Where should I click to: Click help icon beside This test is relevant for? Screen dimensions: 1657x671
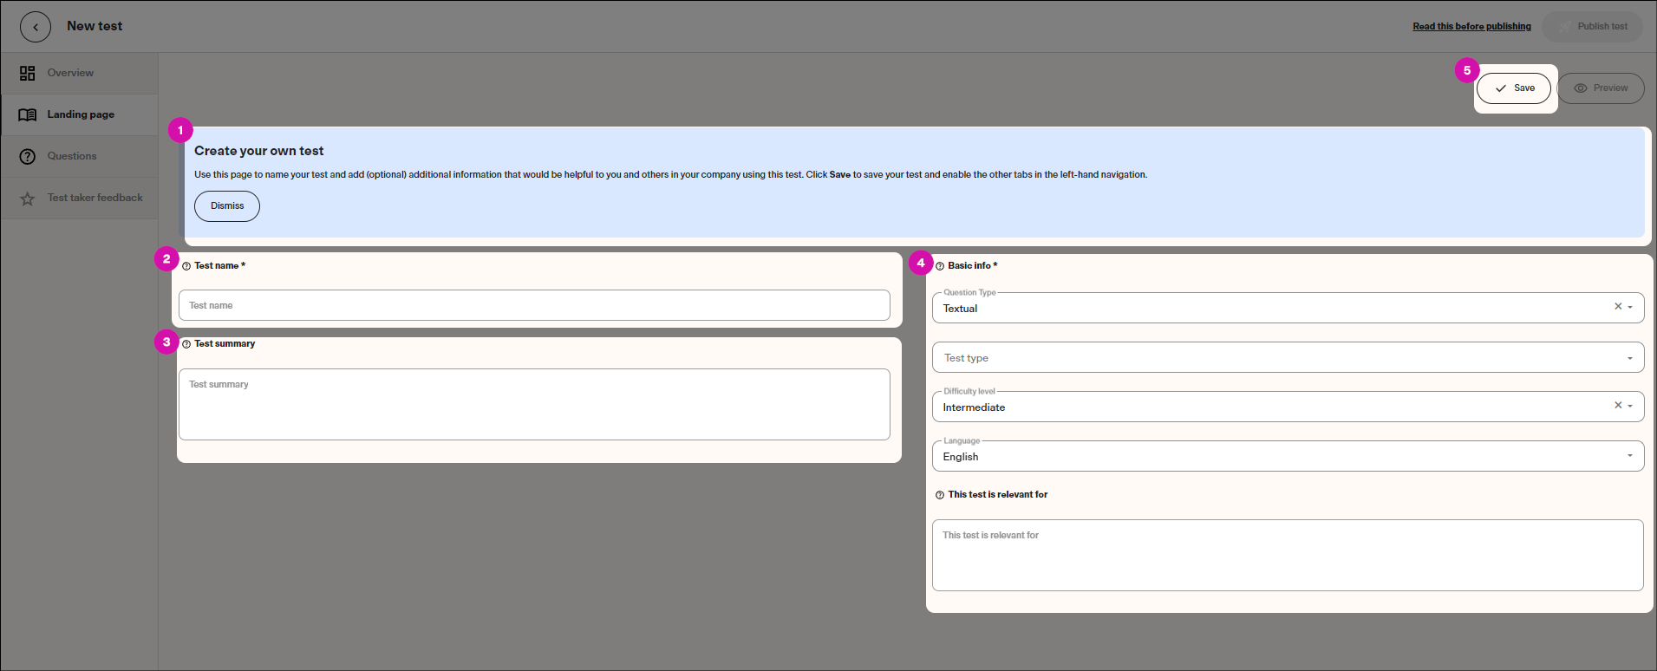940,495
